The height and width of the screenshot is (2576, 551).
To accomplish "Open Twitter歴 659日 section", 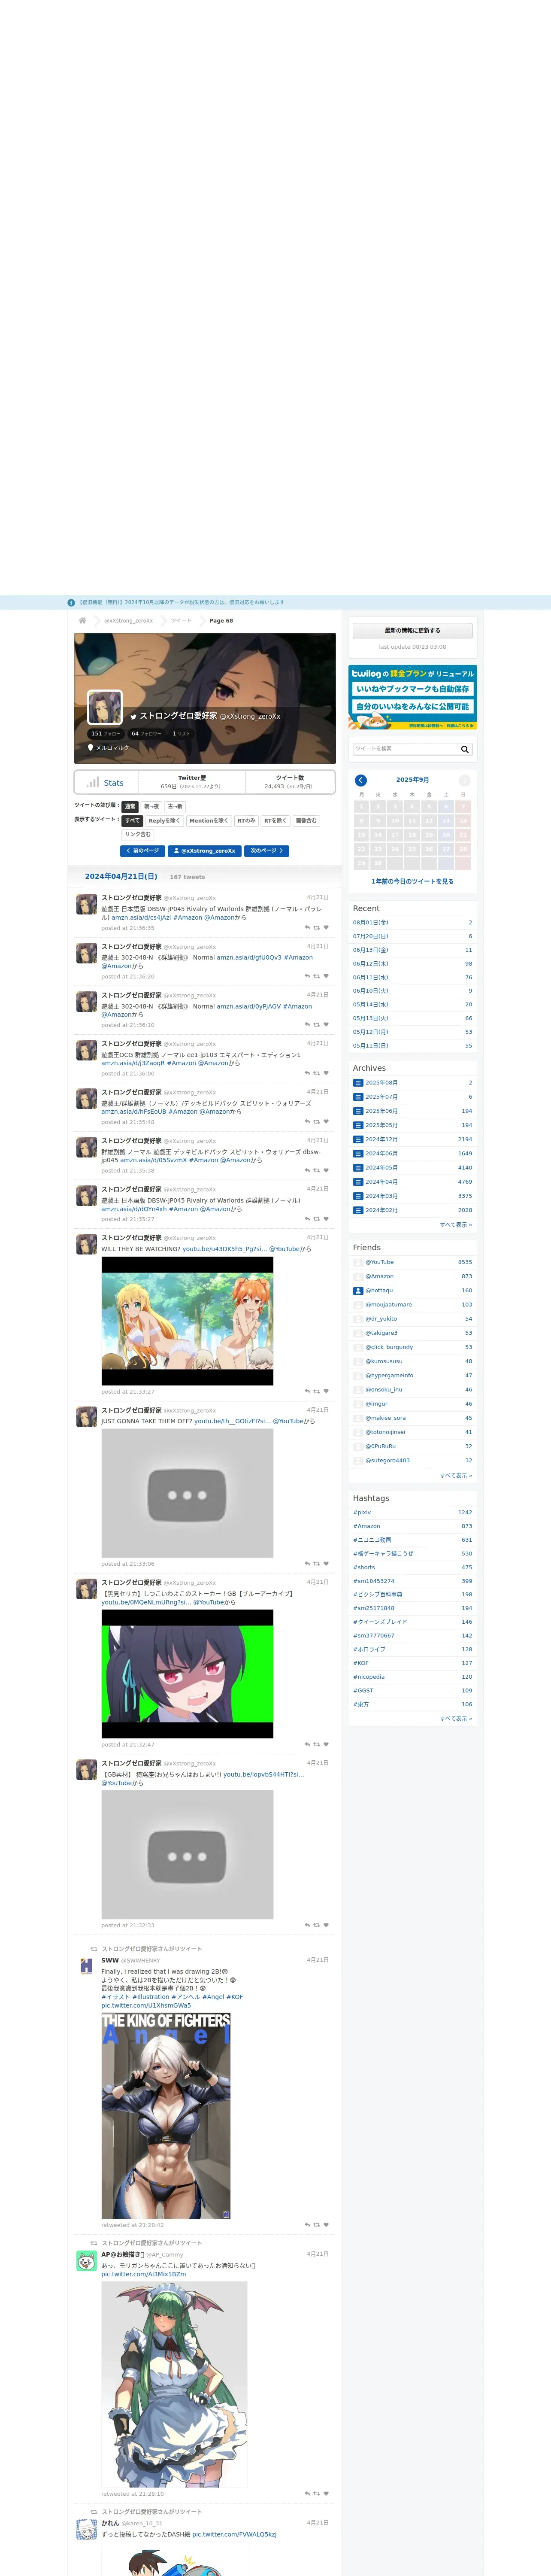I will [x=191, y=782].
